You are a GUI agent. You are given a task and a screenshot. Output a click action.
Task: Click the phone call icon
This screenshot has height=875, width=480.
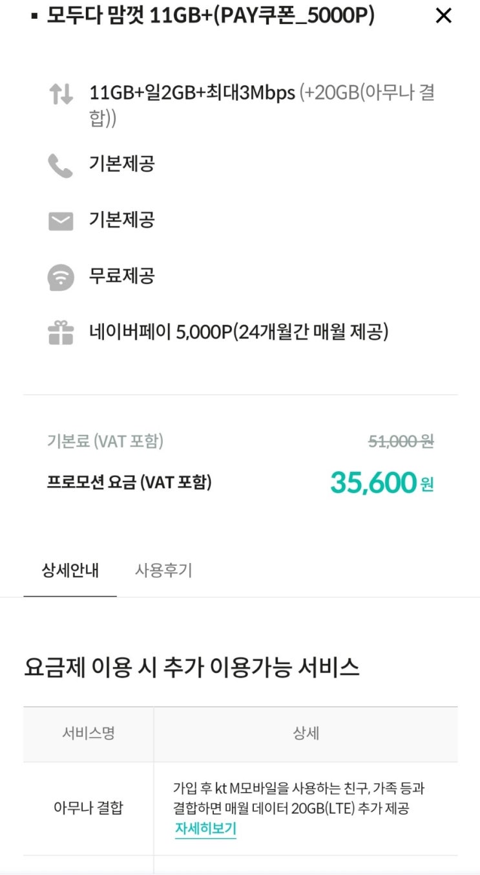click(61, 166)
